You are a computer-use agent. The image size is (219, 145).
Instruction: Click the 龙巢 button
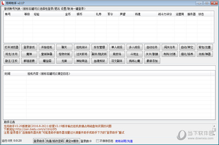64,61
